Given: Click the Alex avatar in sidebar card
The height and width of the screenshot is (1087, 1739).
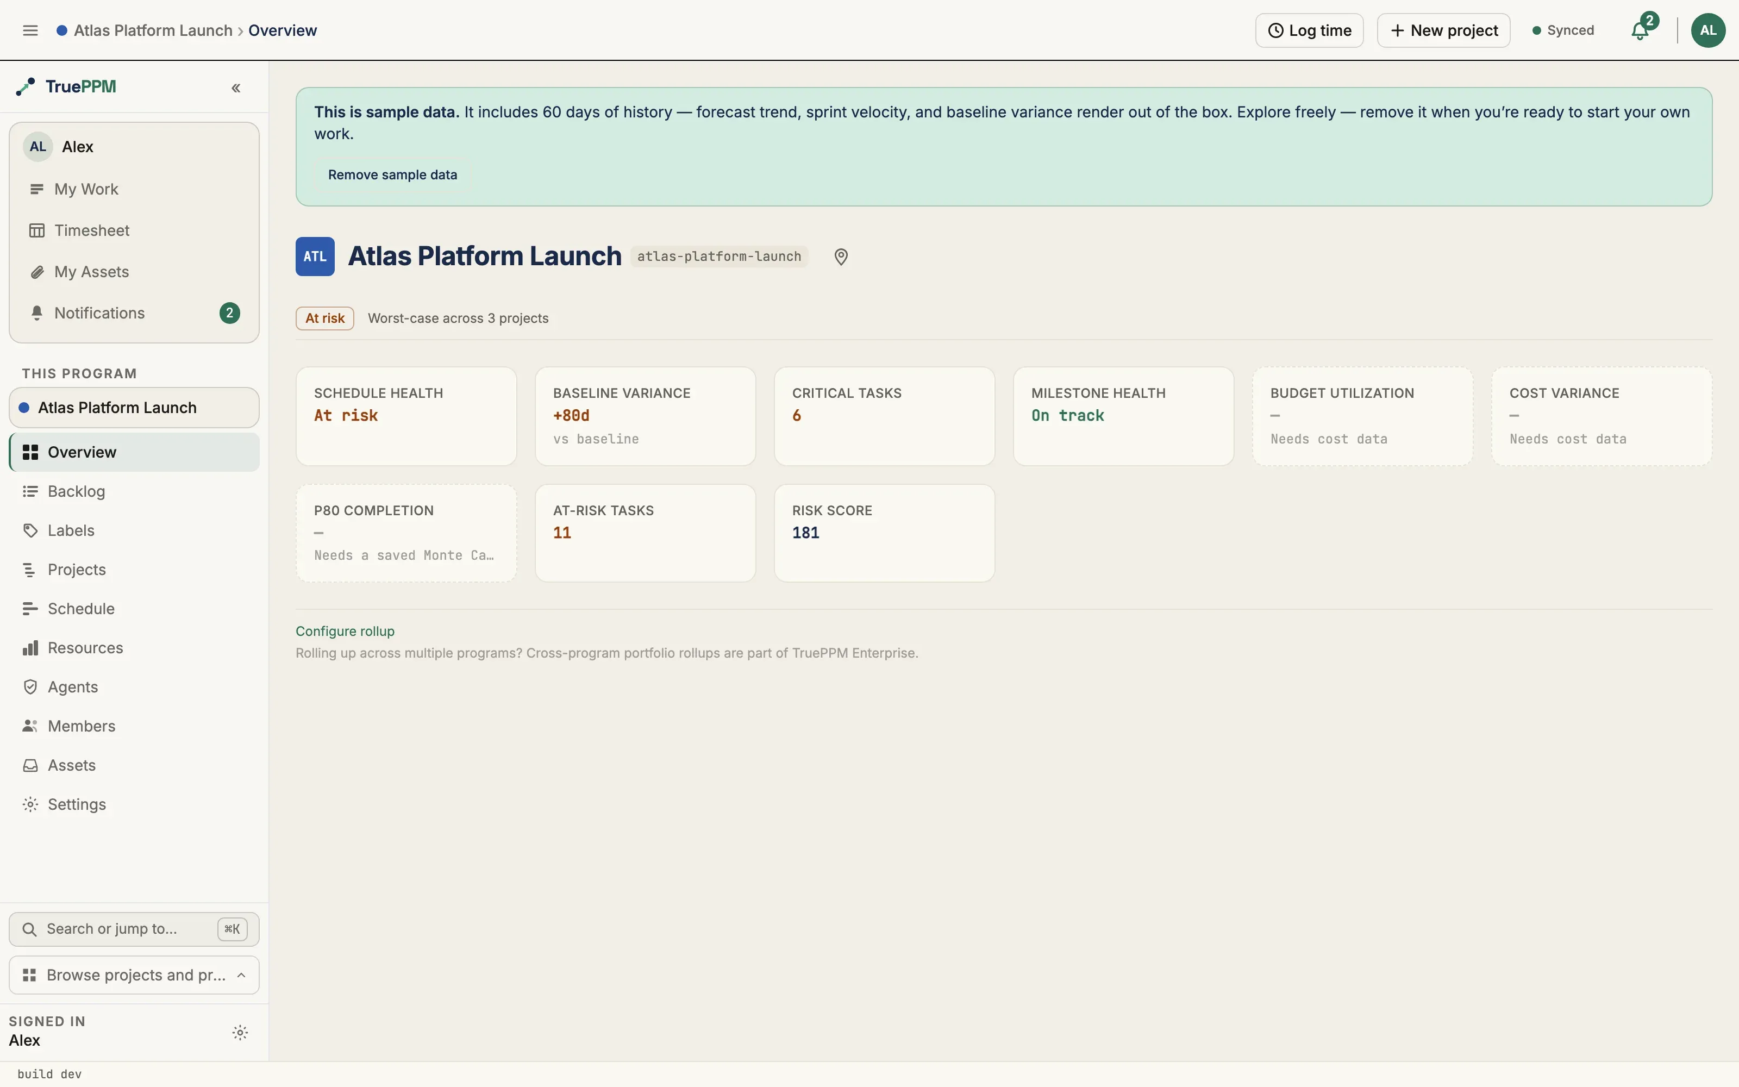Looking at the screenshot, I should (x=38, y=147).
